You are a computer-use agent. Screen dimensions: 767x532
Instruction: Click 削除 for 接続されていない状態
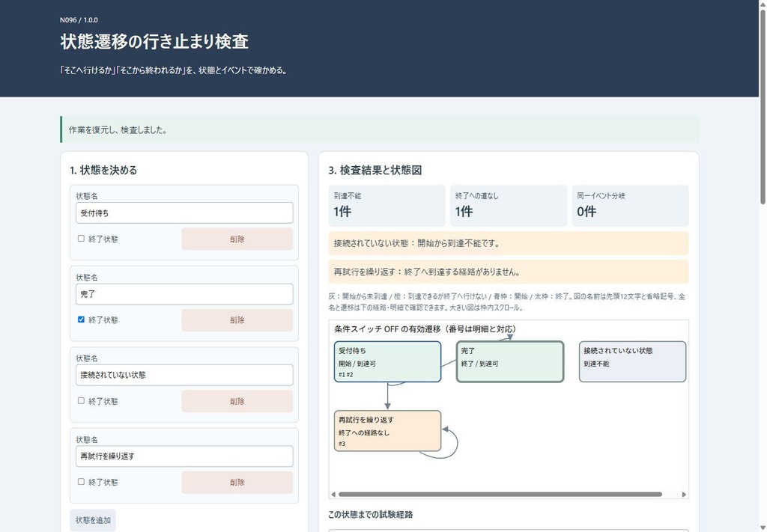coord(237,401)
